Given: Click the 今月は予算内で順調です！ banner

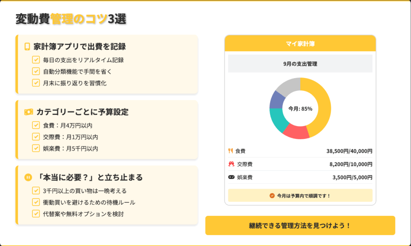Looking at the screenshot, I should (x=300, y=195).
